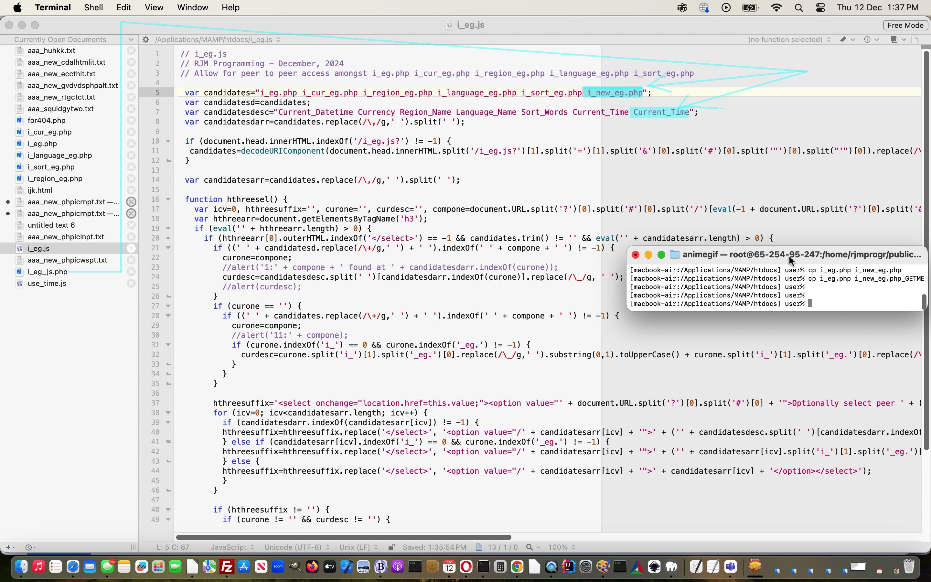Click the JavaScript language mode indicator
The height and width of the screenshot is (582, 931).
click(229, 547)
